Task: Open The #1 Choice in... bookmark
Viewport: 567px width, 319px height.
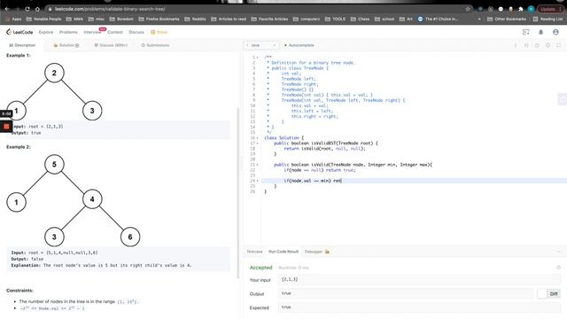Action: pyautogui.click(x=438, y=19)
